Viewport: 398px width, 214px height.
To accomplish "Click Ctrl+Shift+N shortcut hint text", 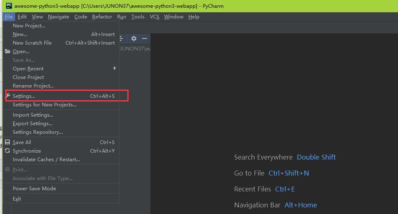I will coord(289,173).
